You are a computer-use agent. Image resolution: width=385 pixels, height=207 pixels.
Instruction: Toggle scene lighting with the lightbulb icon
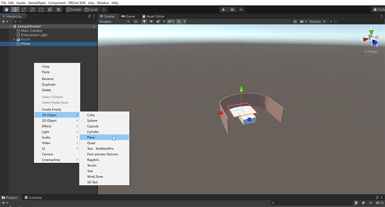point(144,21)
